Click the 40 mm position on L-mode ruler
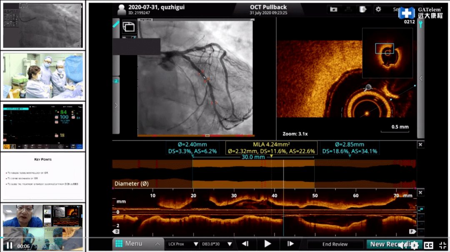450x252 pixels. point(274,196)
